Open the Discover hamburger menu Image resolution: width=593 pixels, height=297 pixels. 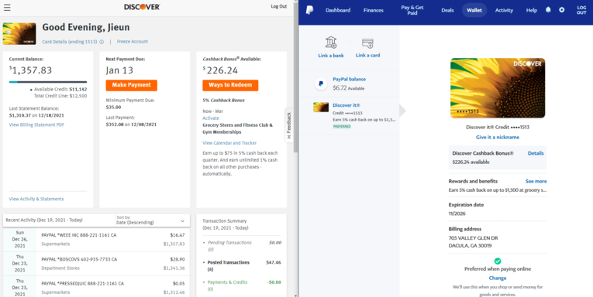click(7, 8)
